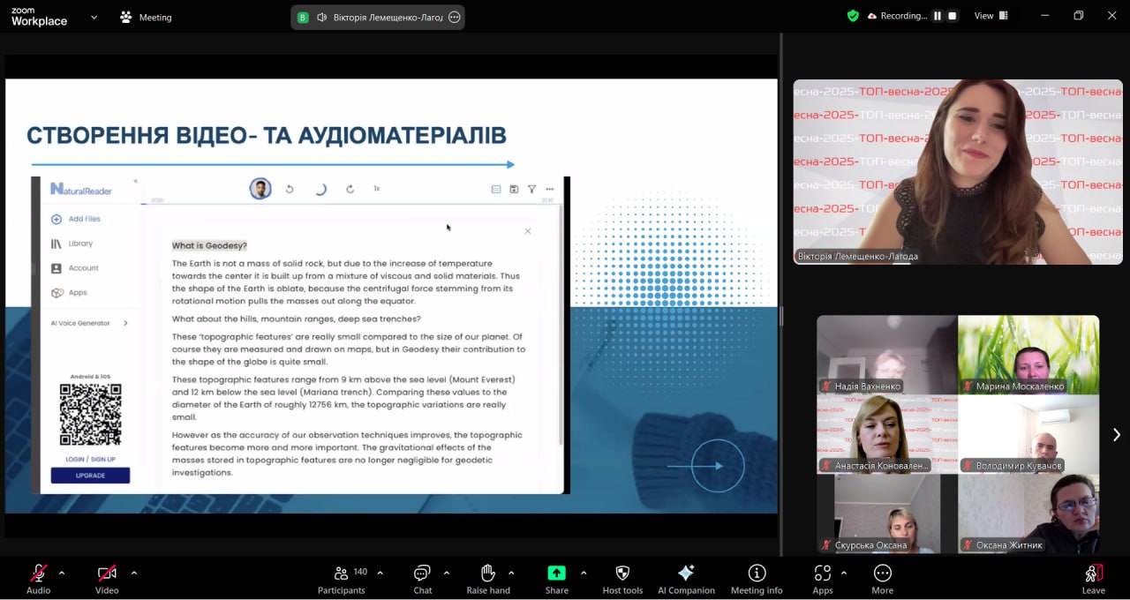This screenshot has width=1130, height=600.
Task: Click the save icon in NaturalReader toolbar
Action: (514, 189)
